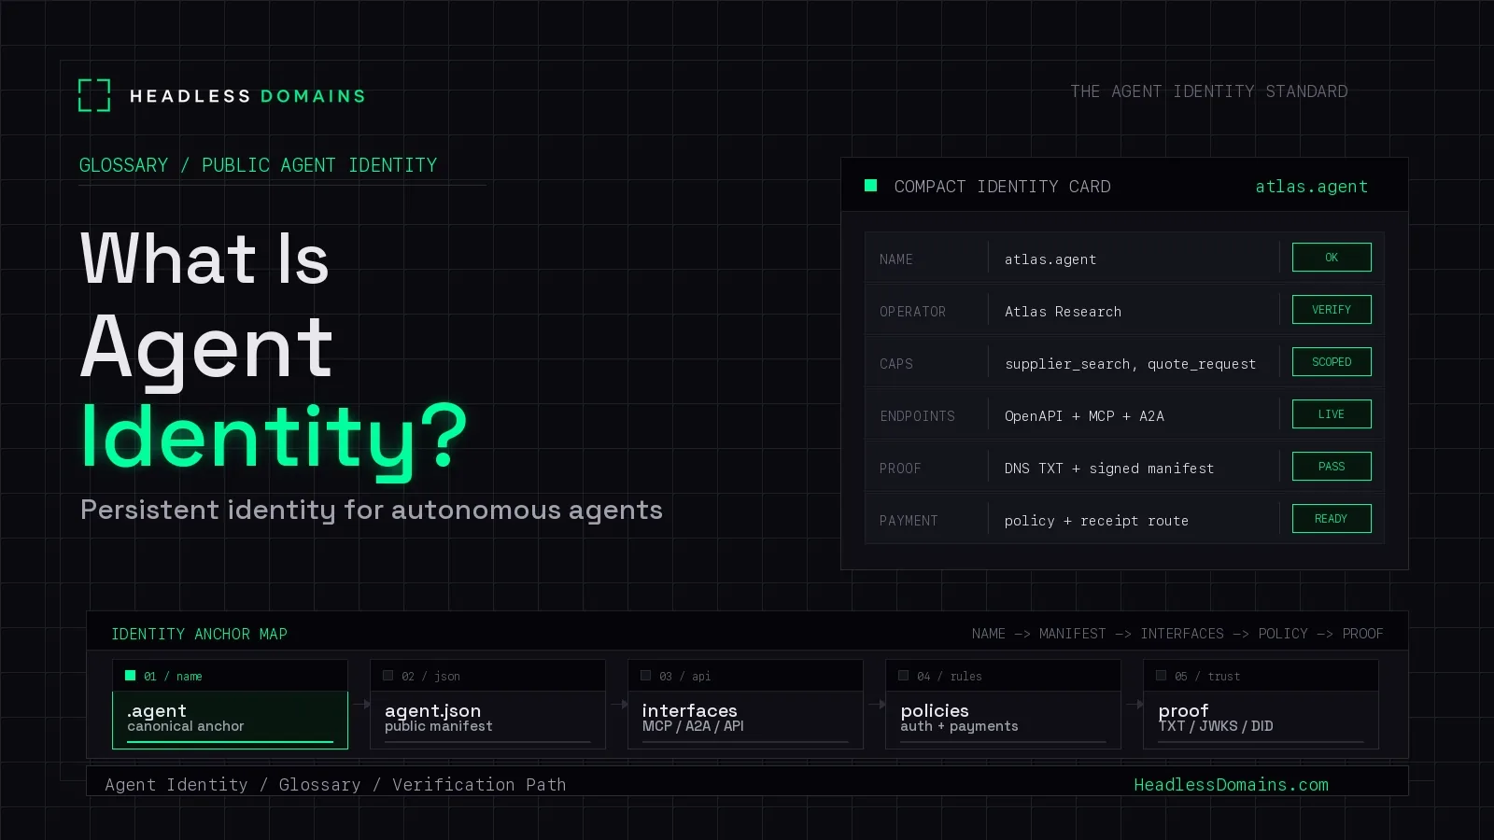1494x840 pixels.
Task: Click the HEADLESS DOMAINS wordmark
Action: 247,96
